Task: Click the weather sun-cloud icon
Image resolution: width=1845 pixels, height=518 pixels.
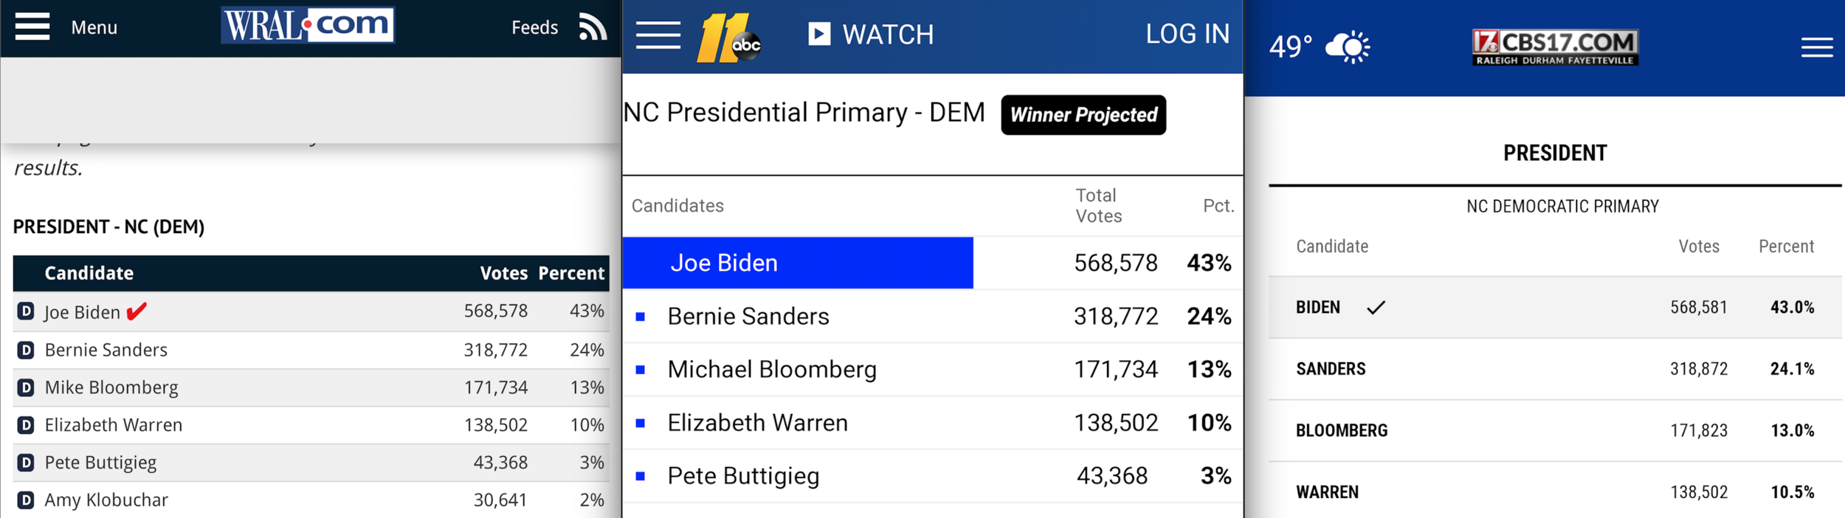Action: point(1348,47)
